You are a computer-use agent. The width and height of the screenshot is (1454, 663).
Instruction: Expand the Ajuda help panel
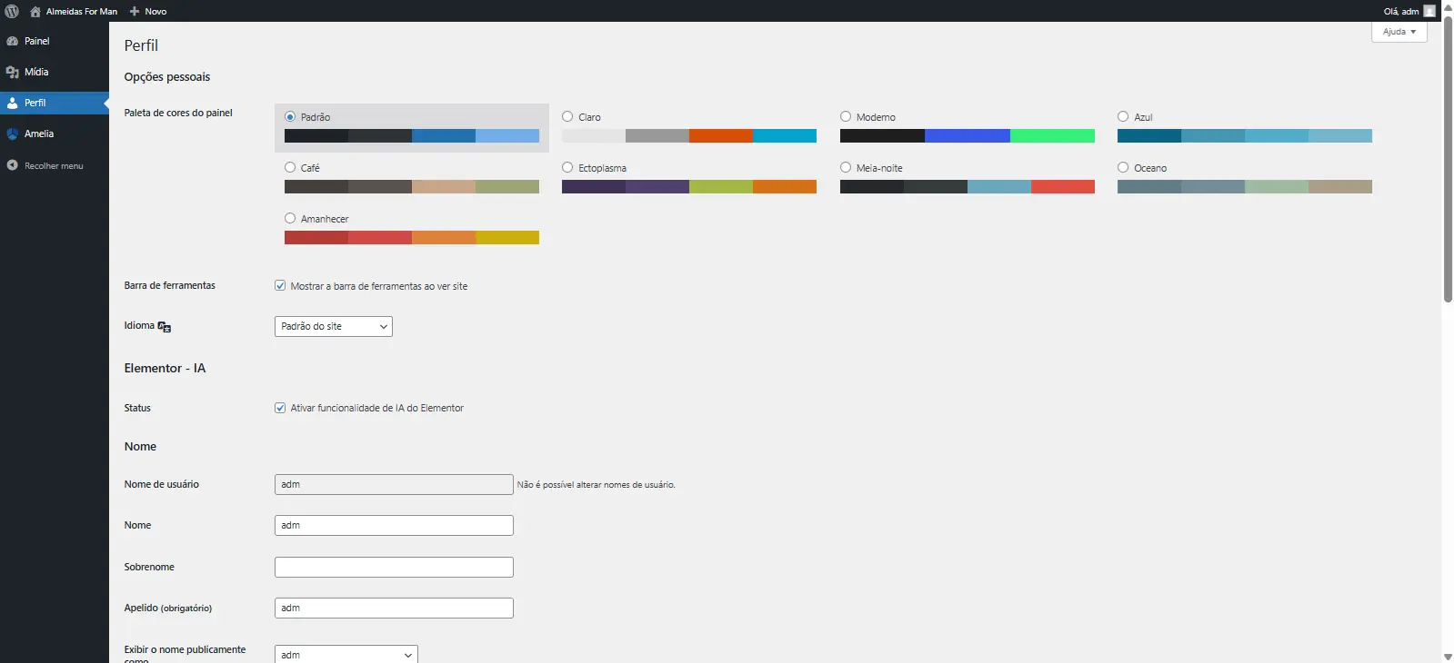(1399, 32)
